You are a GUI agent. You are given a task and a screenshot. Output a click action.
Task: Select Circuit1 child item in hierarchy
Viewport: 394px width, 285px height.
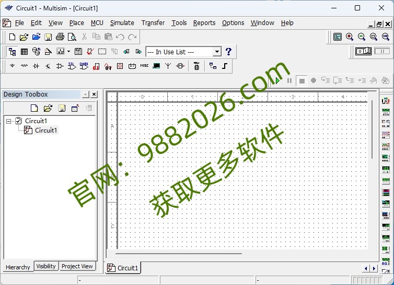tap(46, 130)
